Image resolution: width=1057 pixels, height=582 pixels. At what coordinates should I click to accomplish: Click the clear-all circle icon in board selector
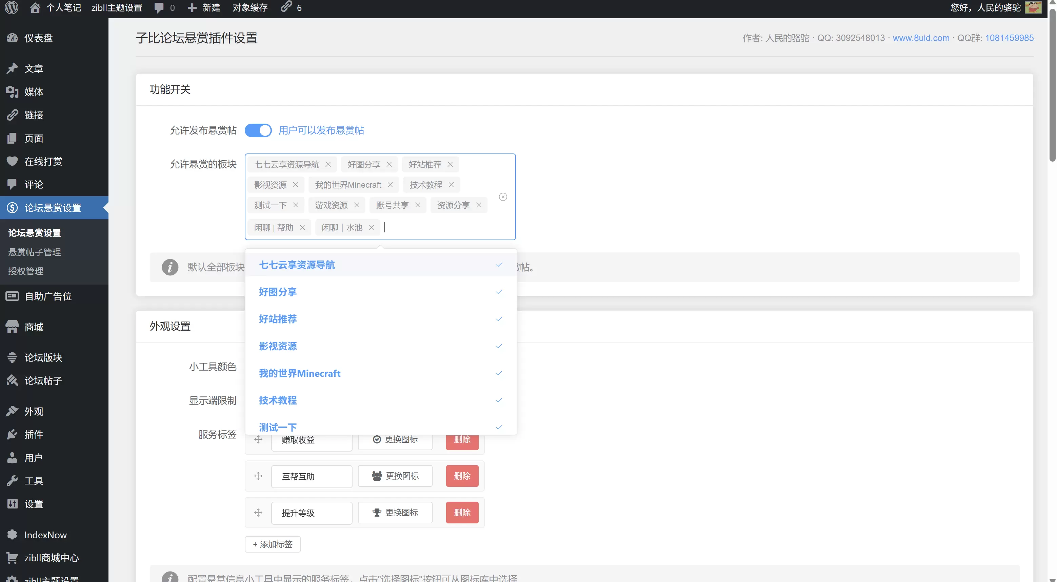click(503, 197)
